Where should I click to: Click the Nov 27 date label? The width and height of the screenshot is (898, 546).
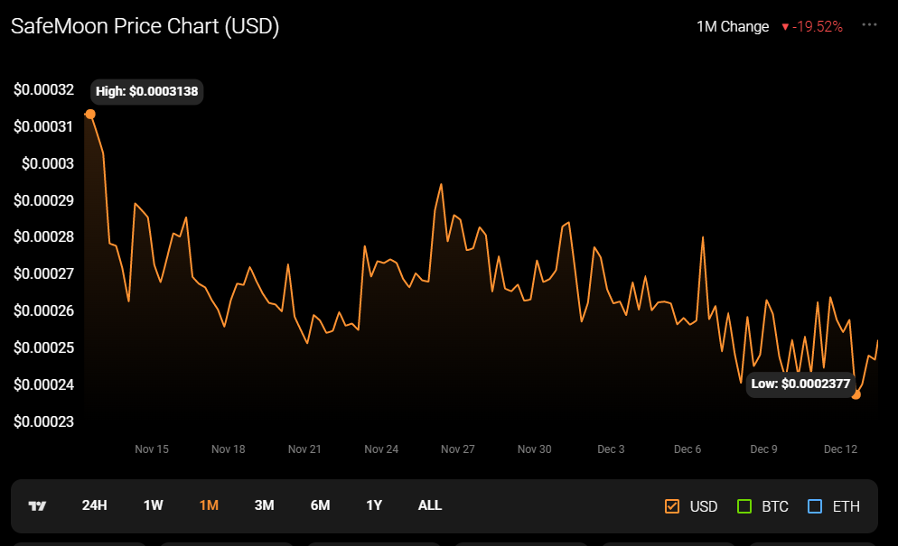pyautogui.click(x=458, y=449)
